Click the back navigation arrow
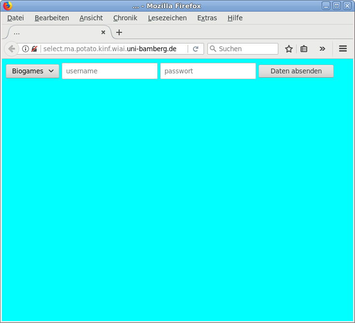The image size is (355, 323). 11,49
